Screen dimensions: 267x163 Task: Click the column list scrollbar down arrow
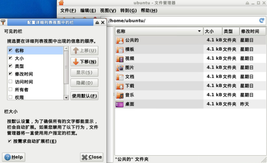coord(66,98)
